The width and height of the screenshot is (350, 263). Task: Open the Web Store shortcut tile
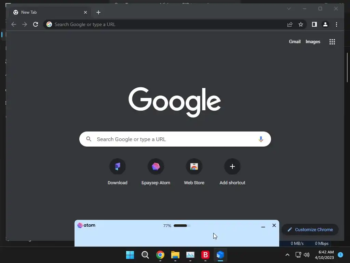(194, 172)
